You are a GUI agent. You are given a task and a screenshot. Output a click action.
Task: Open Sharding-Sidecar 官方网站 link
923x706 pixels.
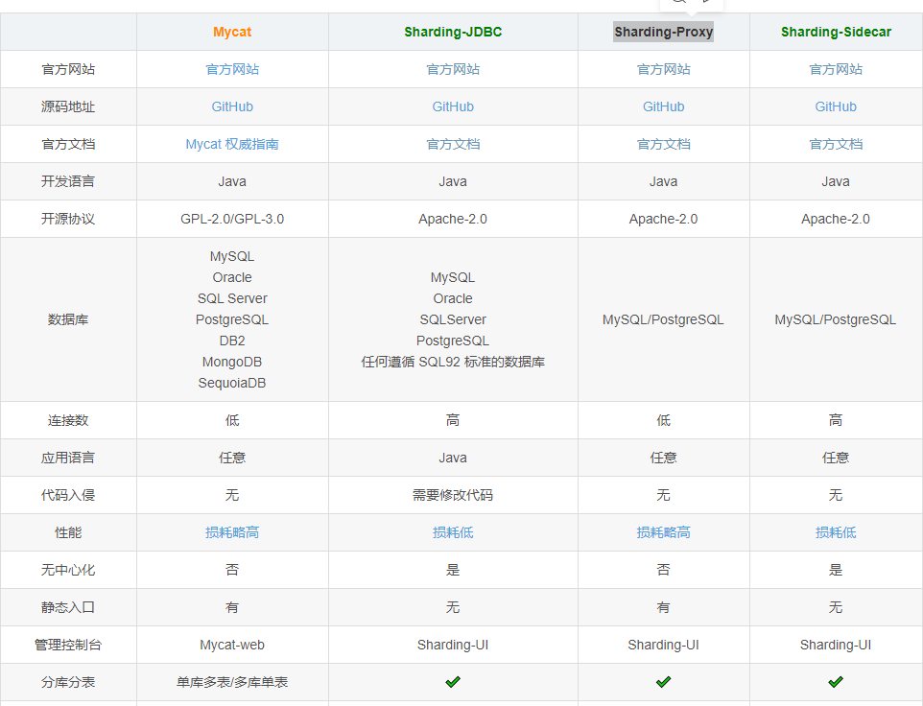click(x=836, y=69)
